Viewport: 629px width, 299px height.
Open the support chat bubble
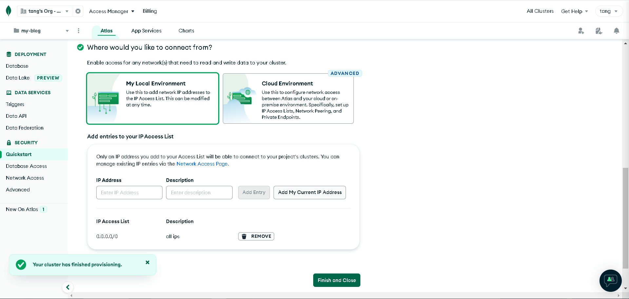coord(611,280)
